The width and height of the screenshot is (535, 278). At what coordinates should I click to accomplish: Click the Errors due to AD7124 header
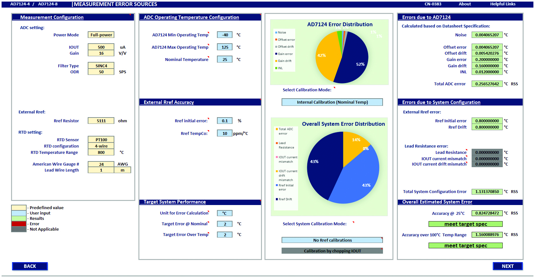pos(460,17)
